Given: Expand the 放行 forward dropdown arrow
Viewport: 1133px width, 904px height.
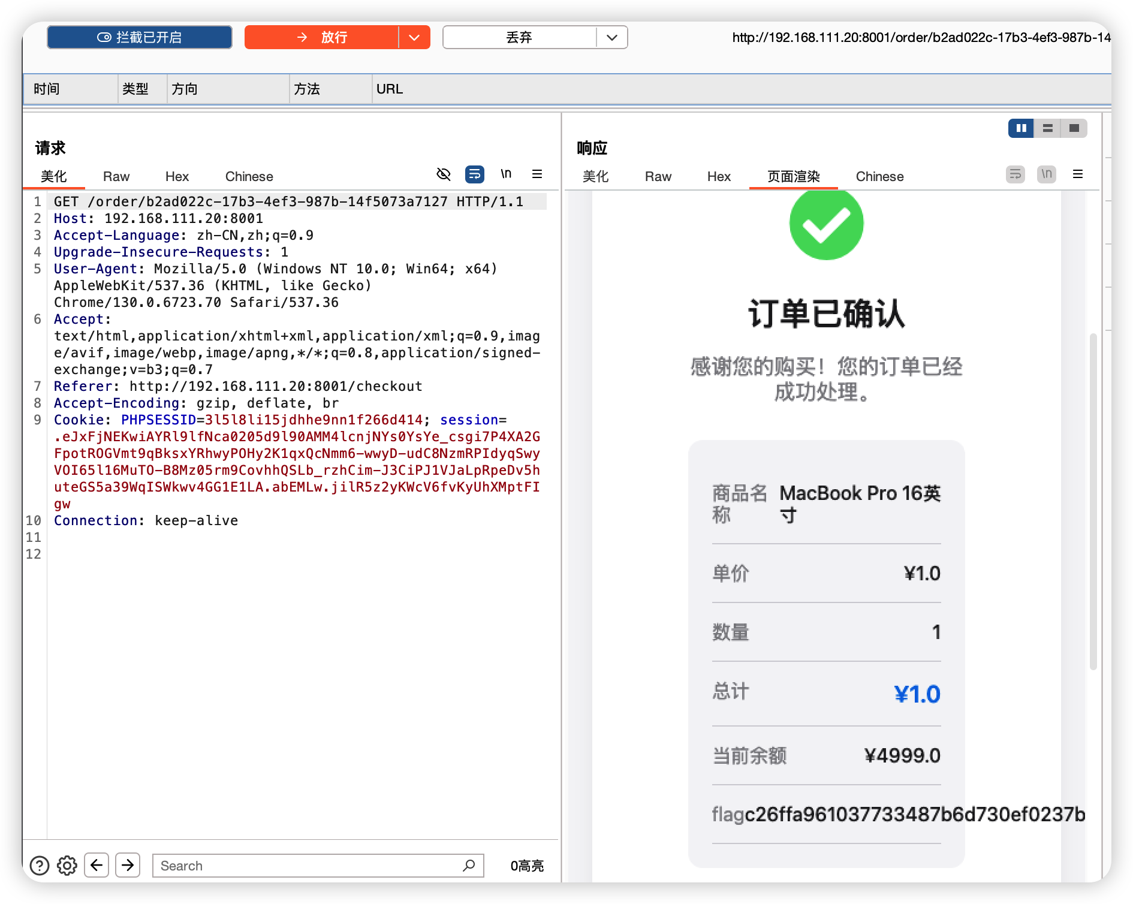Looking at the screenshot, I should pos(414,37).
